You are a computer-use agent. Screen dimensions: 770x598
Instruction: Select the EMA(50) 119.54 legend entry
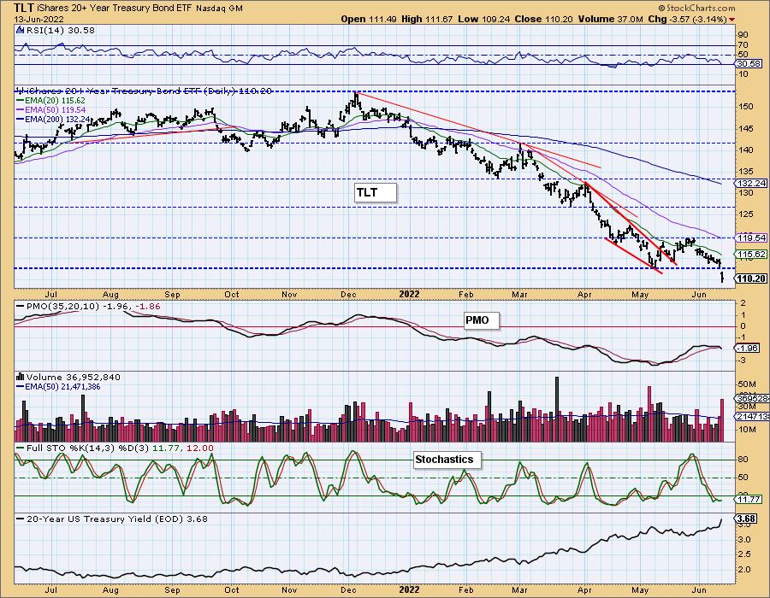51,110
